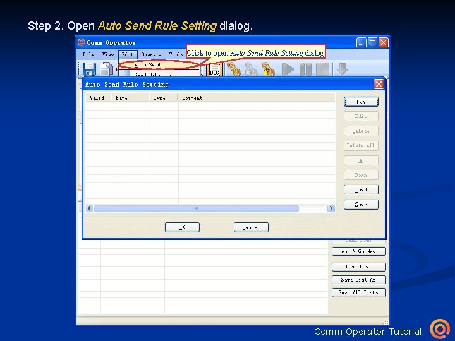Click the Copy pages toolbar icon
This screenshot has height=341, width=455.
(x=106, y=69)
